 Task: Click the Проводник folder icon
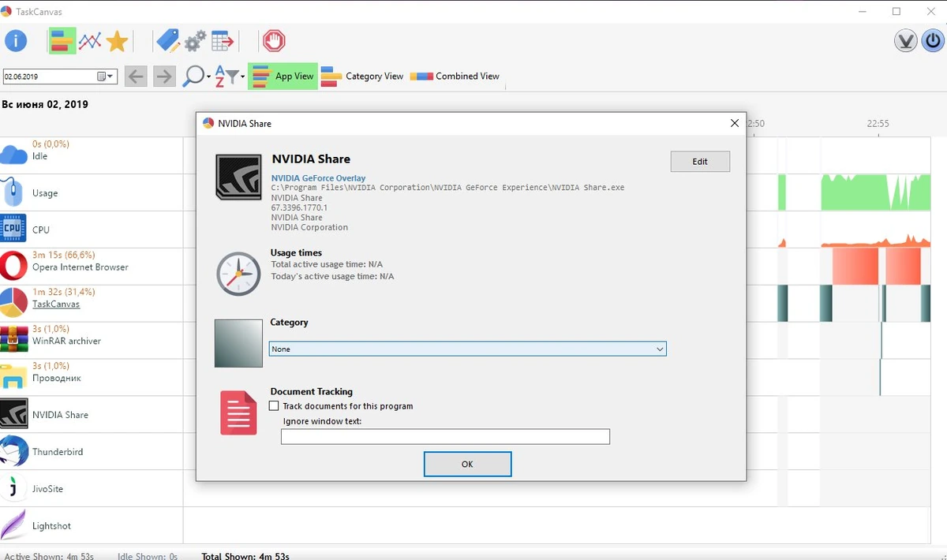pyautogui.click(x=13, y=377)
